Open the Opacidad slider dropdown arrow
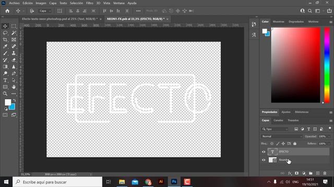The height and width of the screenshot is (187, 334). 329,136
